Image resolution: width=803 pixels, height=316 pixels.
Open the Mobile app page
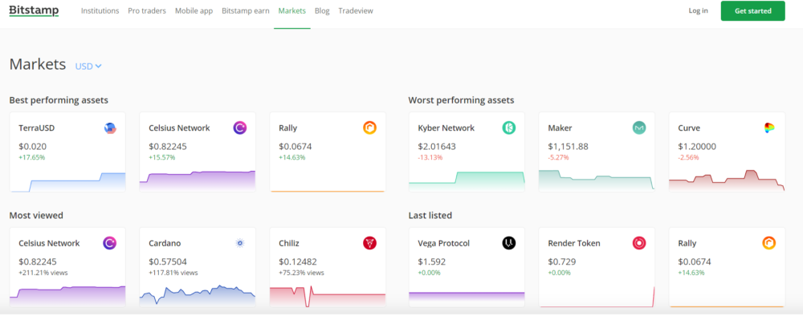coord(194,10)
